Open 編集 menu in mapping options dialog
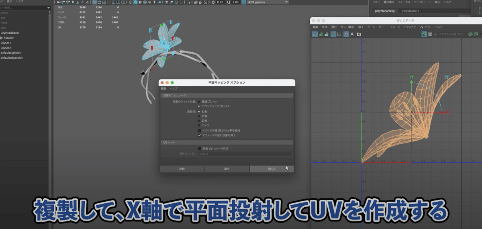482x229 pixels. point(163,88)
